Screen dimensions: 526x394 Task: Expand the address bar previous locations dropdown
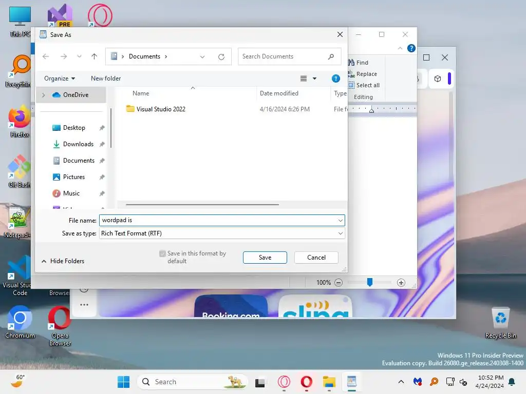pos(202,56)
